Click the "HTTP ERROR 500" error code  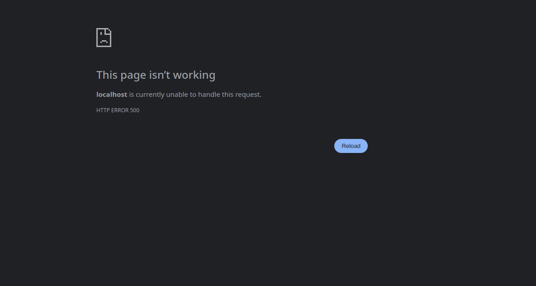(x=118, y=110)
